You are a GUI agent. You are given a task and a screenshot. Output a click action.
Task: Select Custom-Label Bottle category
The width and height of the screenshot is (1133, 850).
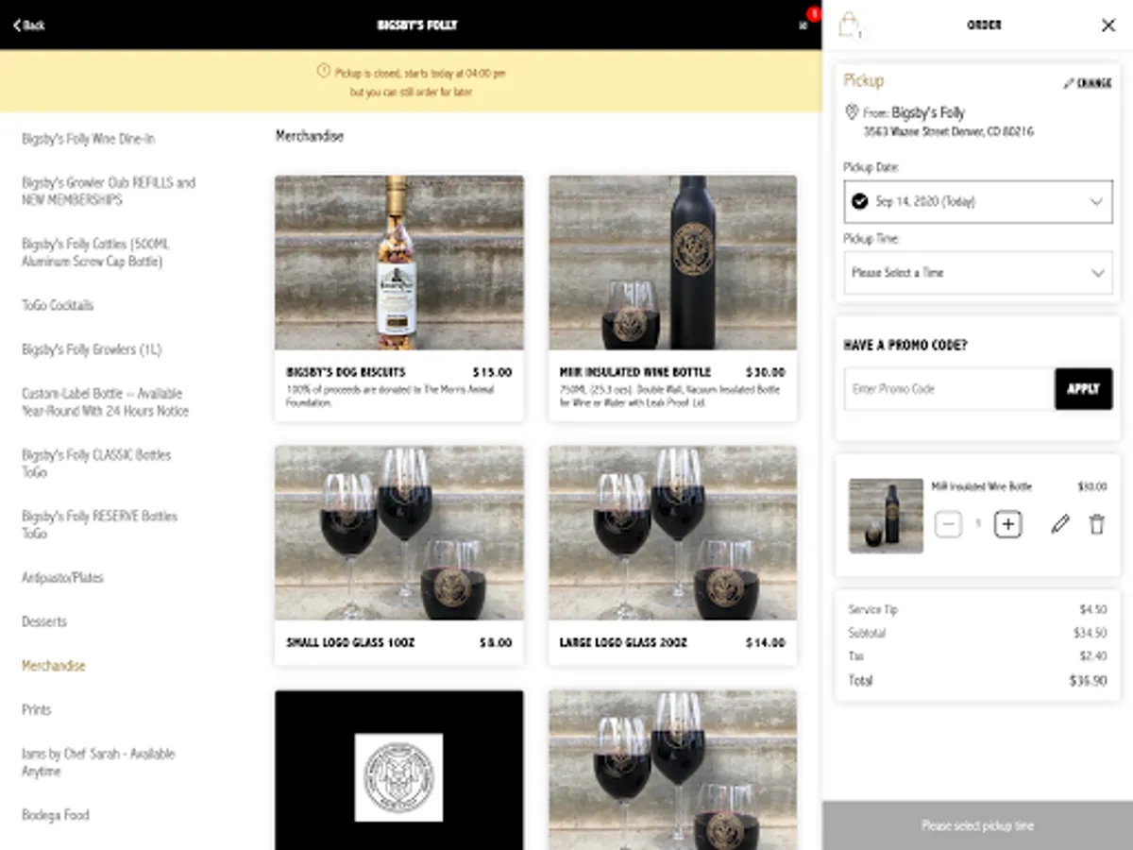105,402
